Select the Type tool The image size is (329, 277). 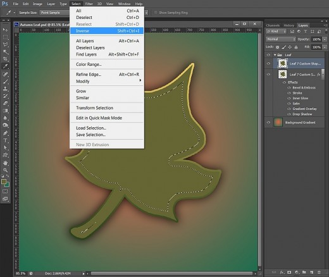tap(5, 140)
